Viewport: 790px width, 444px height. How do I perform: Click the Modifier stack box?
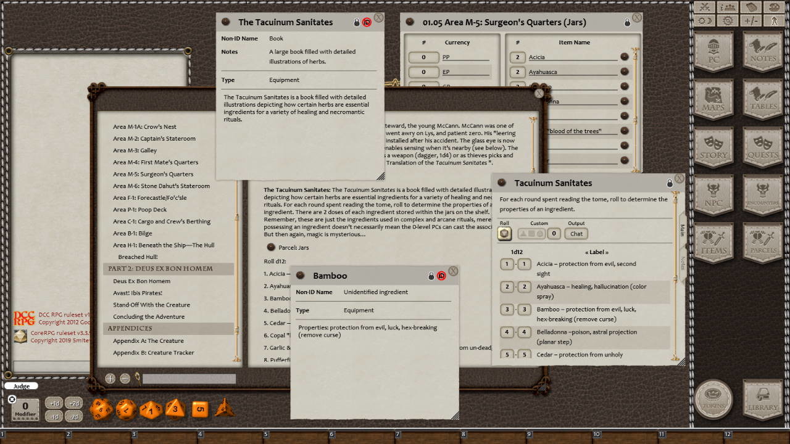[25, 406]
